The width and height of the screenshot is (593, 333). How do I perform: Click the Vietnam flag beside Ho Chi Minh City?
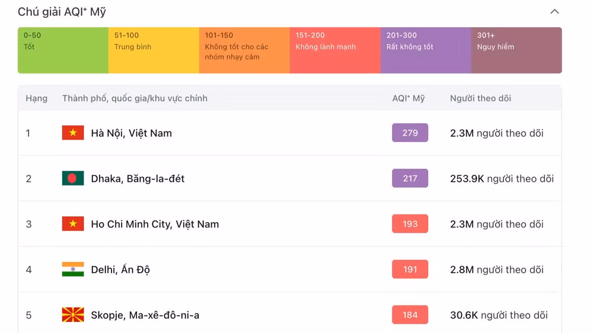pyautogui.click(x=73, y=224)
